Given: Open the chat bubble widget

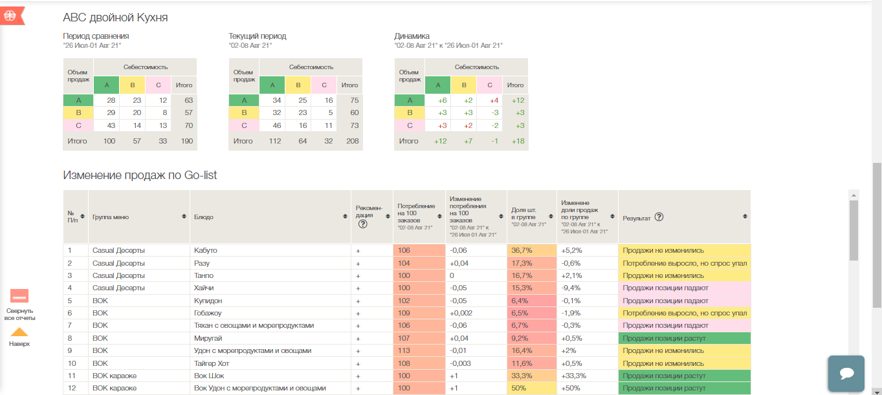Looking at the screenshot, I should [x=846, y=373].
